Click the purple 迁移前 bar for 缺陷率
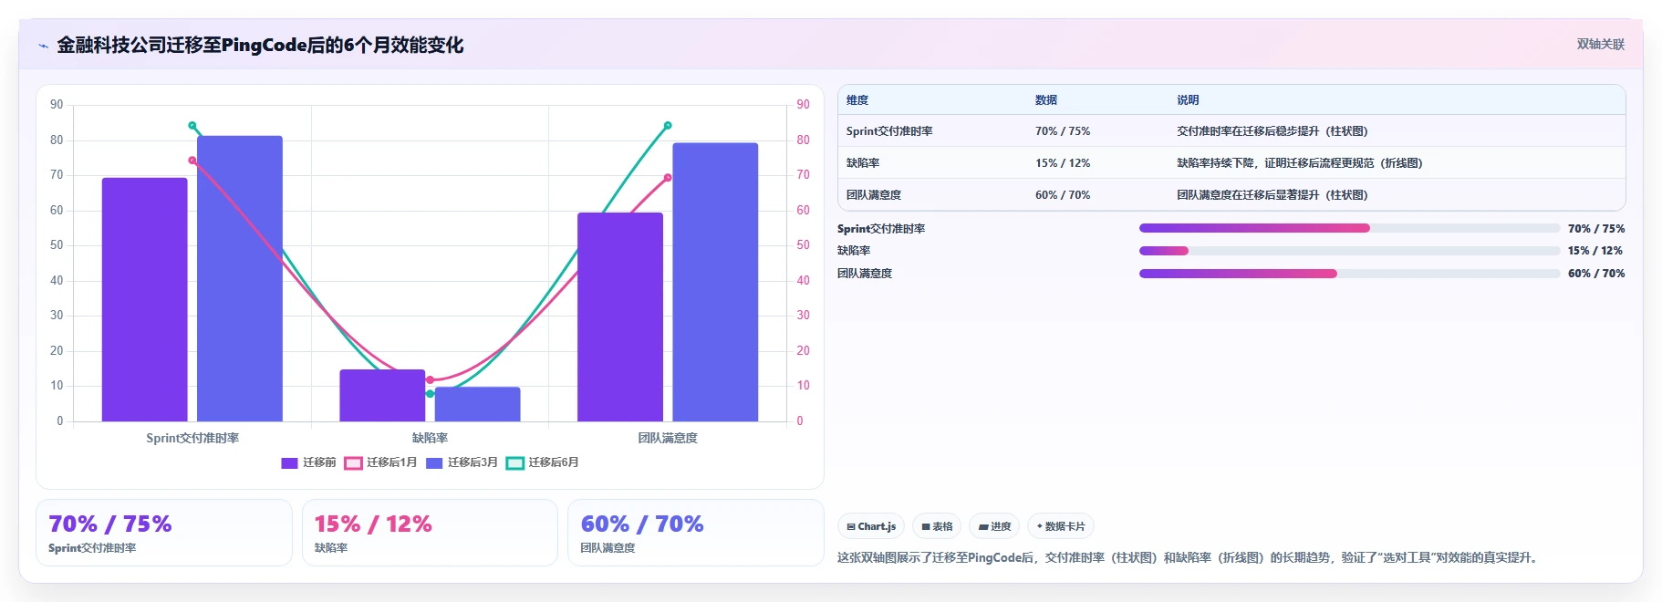Image resolution: width=1662 pixels, height=602 pixels. point(382,396)
